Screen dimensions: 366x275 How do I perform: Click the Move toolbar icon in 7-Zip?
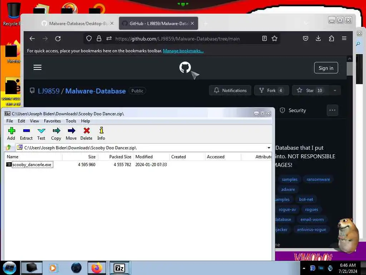[x=71, y=134]
